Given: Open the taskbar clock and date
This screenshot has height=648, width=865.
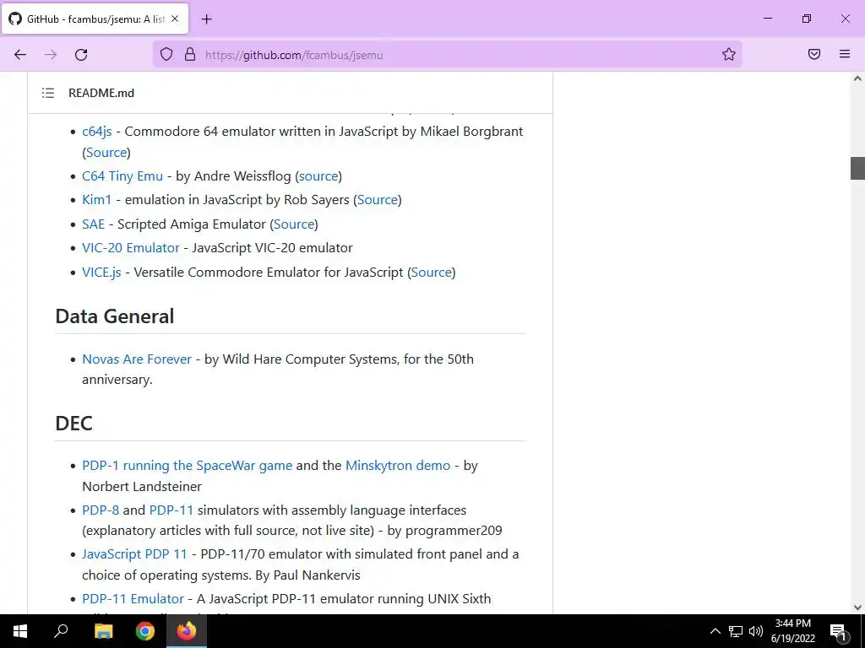Looking at the screenshot, I should pos(792,631).
